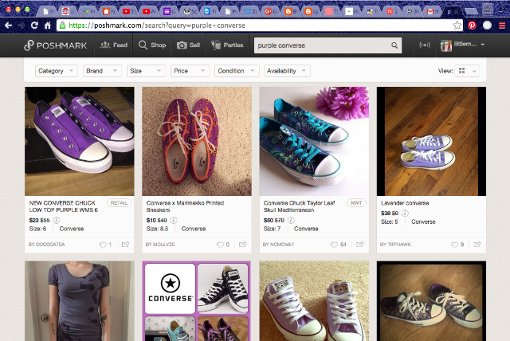Image resolution: width=510 pixels, height=341 pixels.
Task: Open the Size filter dropdown
Action: tap(146, 71)
